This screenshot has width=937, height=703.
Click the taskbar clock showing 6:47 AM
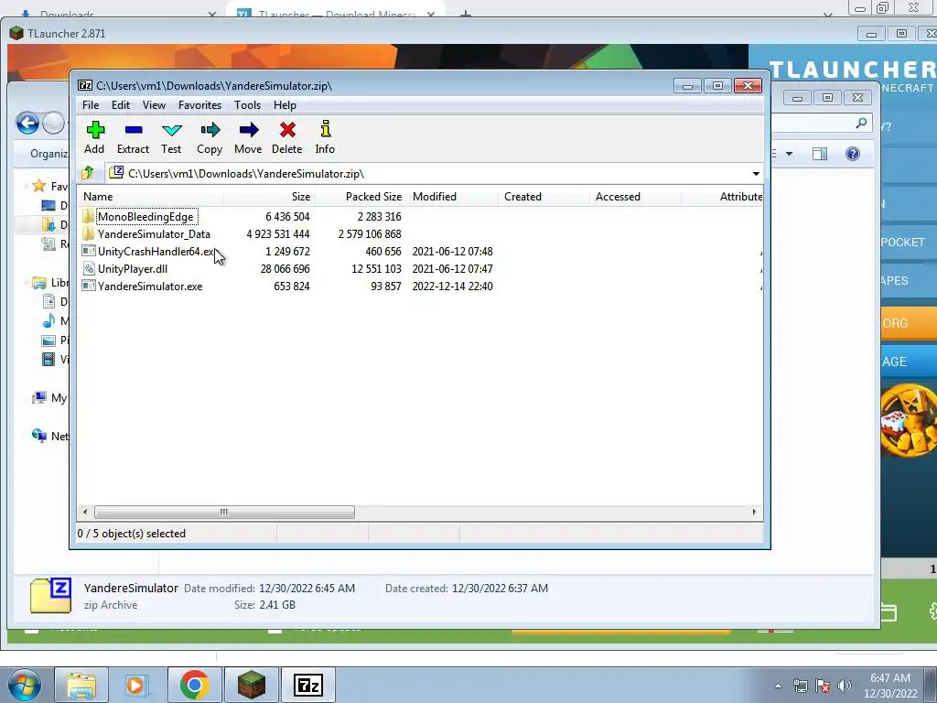(x=890, y=686)
